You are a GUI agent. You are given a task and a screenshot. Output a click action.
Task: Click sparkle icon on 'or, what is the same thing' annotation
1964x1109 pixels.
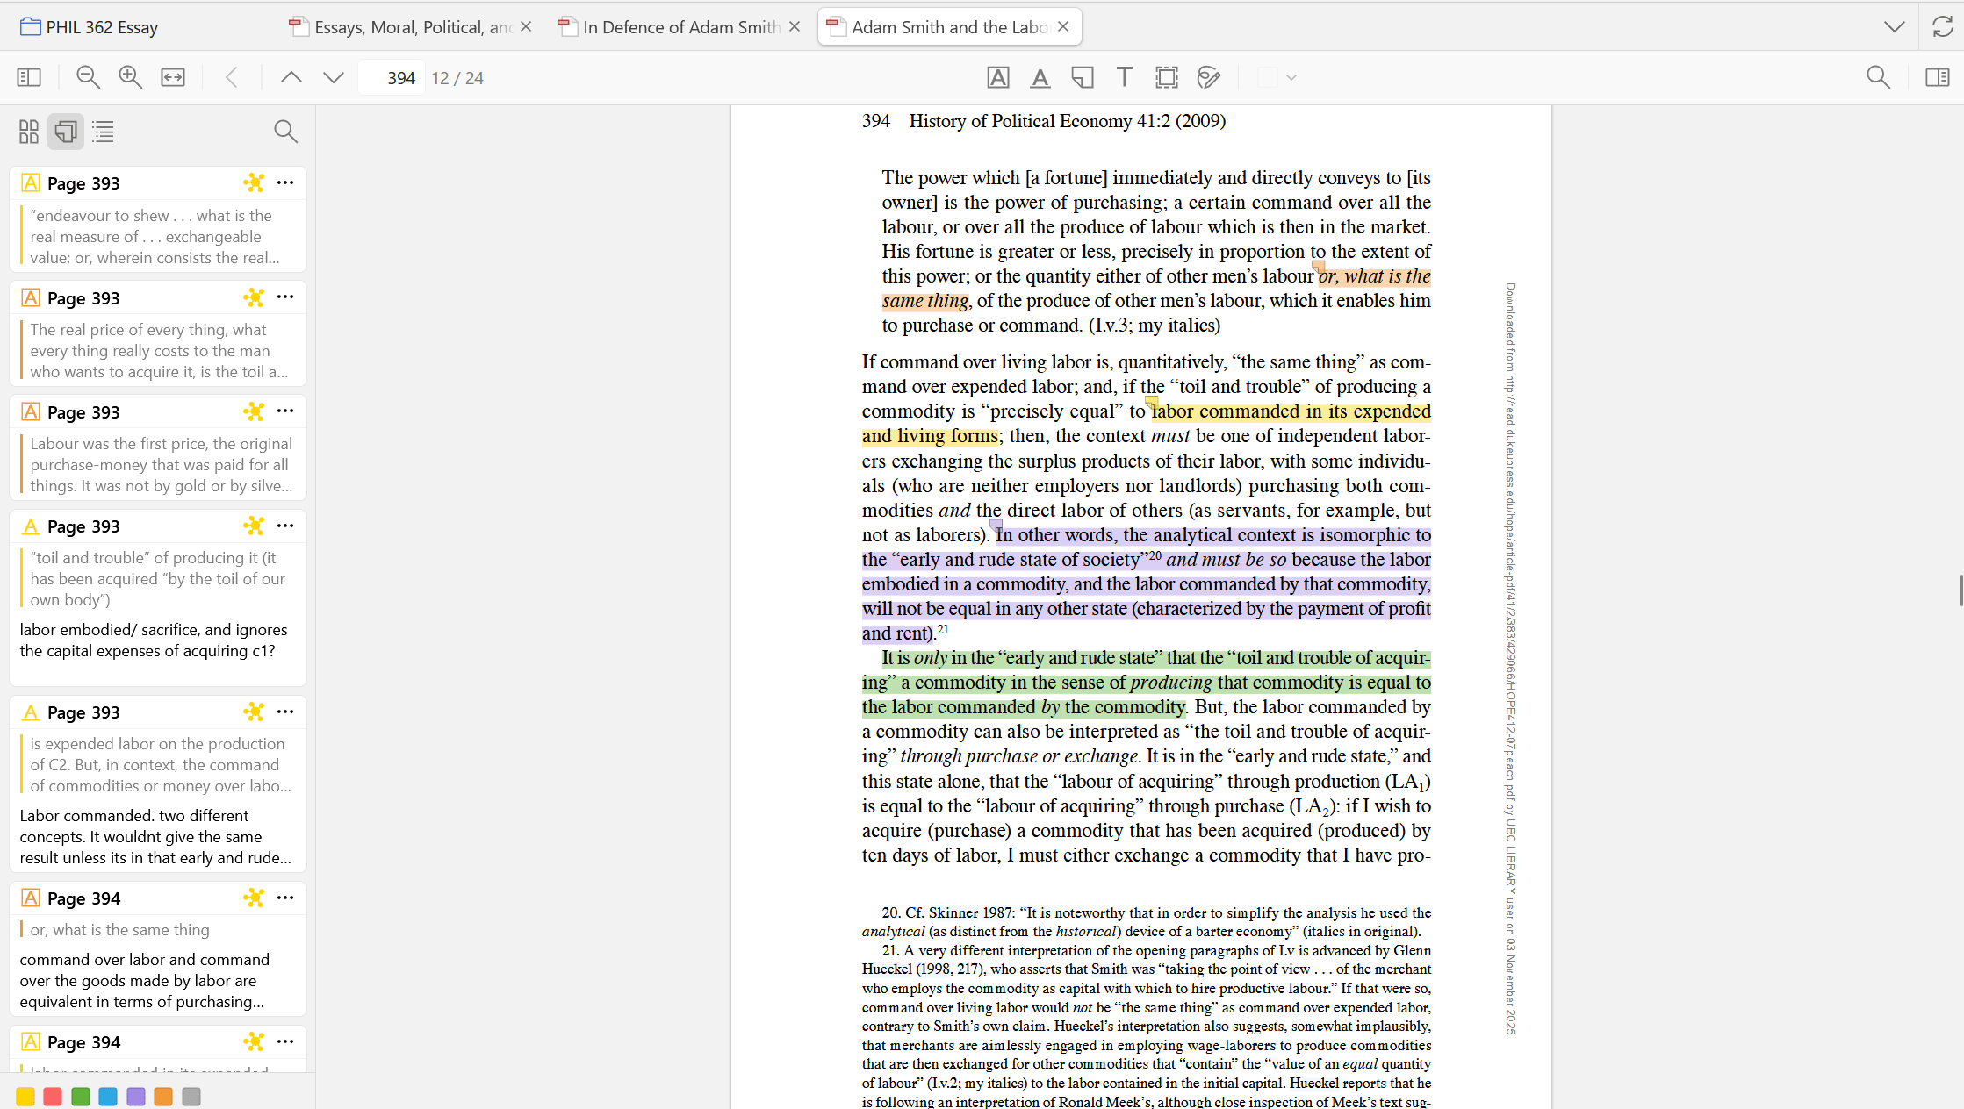[x=254, y=898]
